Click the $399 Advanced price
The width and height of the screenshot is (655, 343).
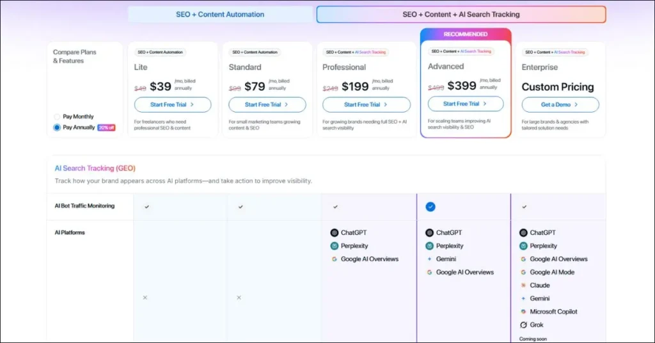462,86
